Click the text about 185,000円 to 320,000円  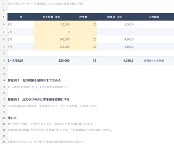(x=38, y=87)
